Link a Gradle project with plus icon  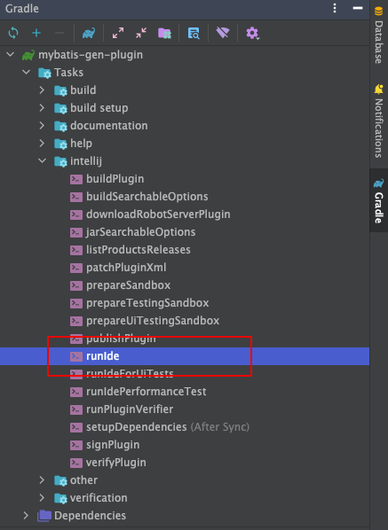coord(36,33)
